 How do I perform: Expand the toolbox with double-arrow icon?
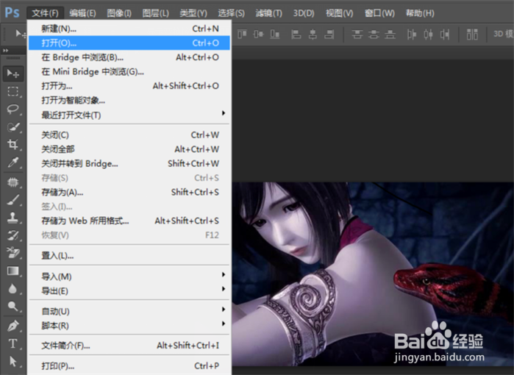6,51
